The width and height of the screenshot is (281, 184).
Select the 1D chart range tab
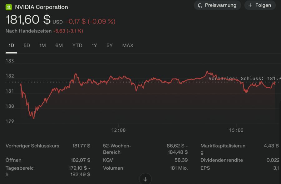[11, 45]
